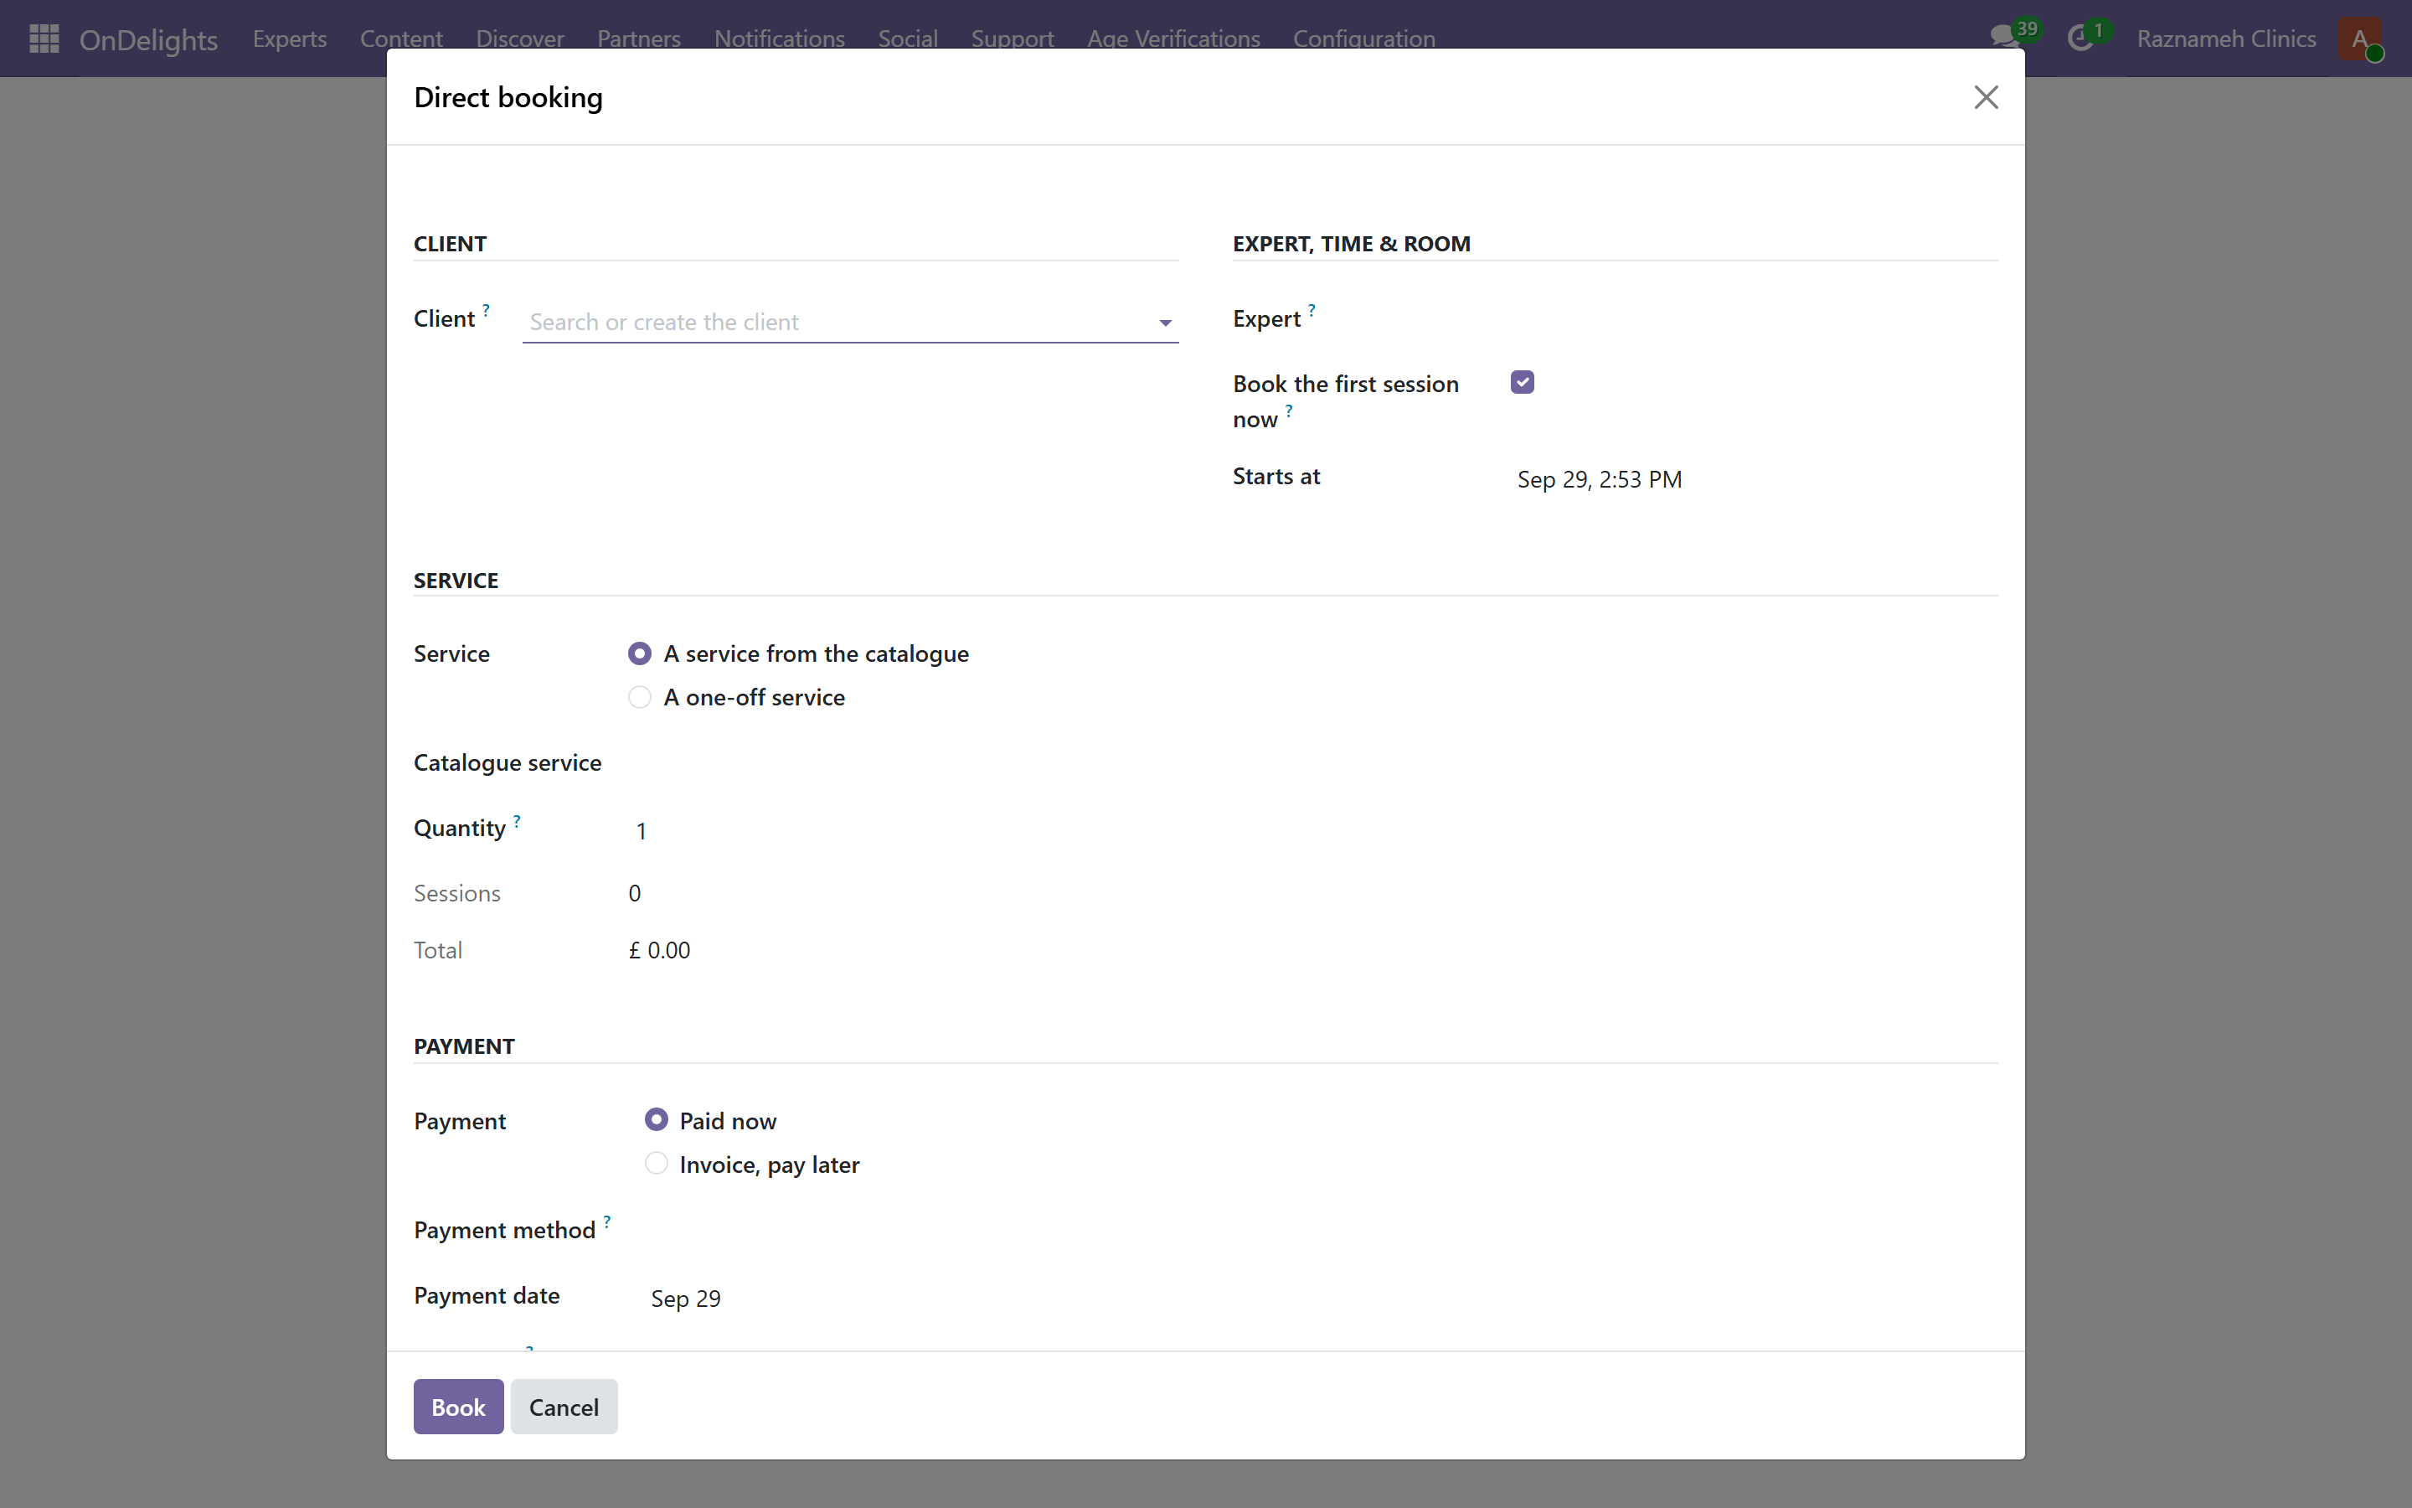Choose Invoice, pay later option
Screen dimensions: 2412x1508
click(656, 1164)
